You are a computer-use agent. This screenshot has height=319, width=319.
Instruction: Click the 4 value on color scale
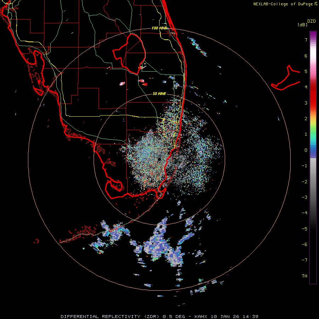306,87
